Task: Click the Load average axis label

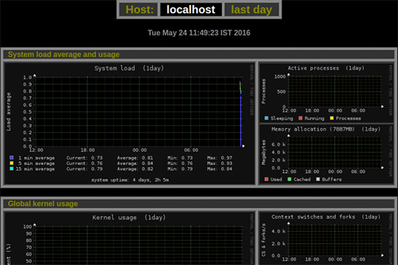Action: point(9,112)
